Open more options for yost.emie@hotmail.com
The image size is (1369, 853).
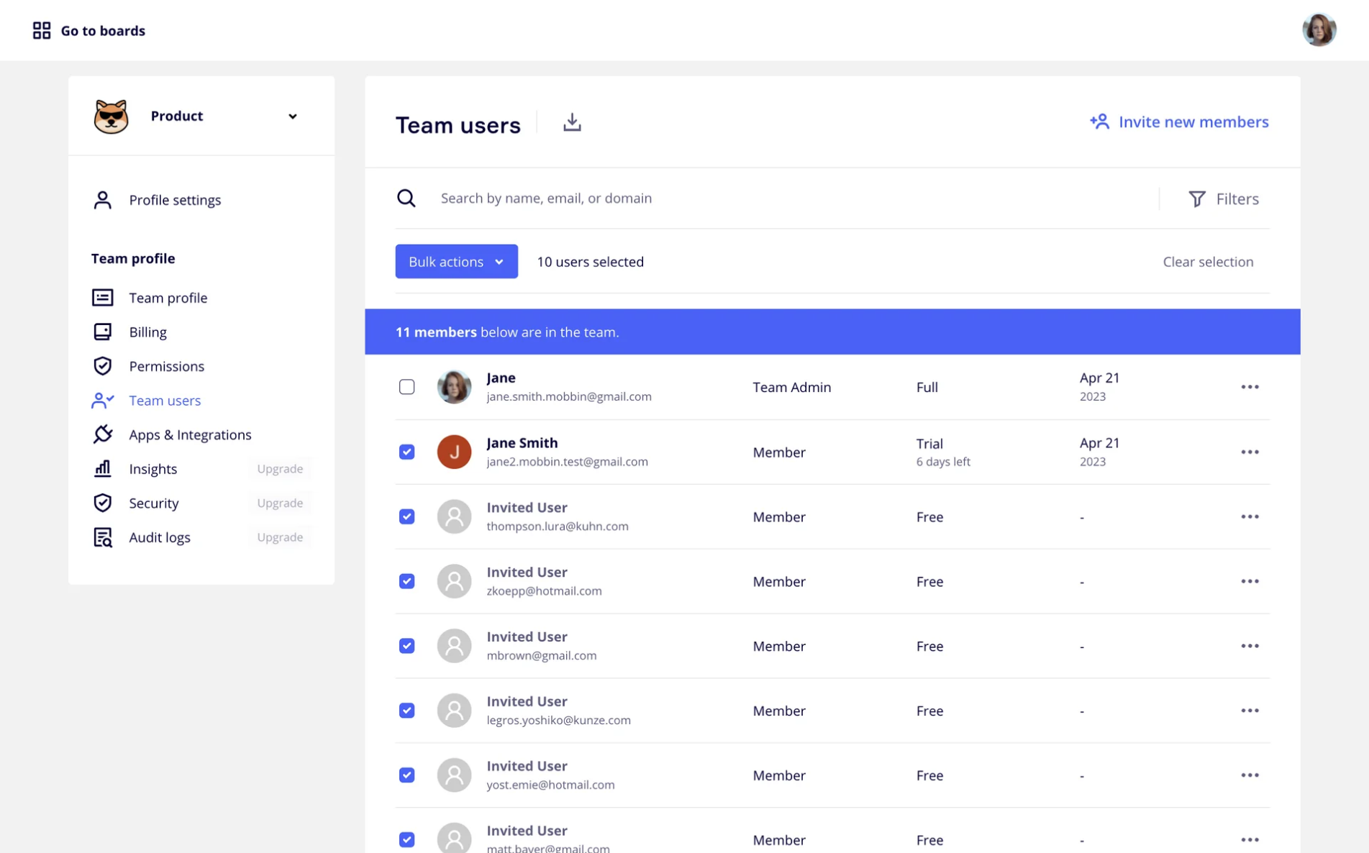tap(1250, 775)
